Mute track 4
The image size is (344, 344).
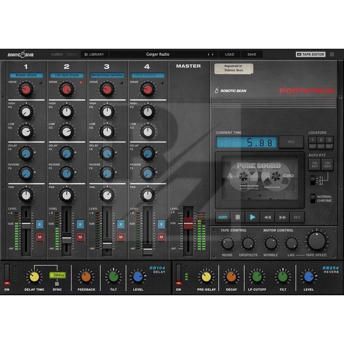[162, 237]
